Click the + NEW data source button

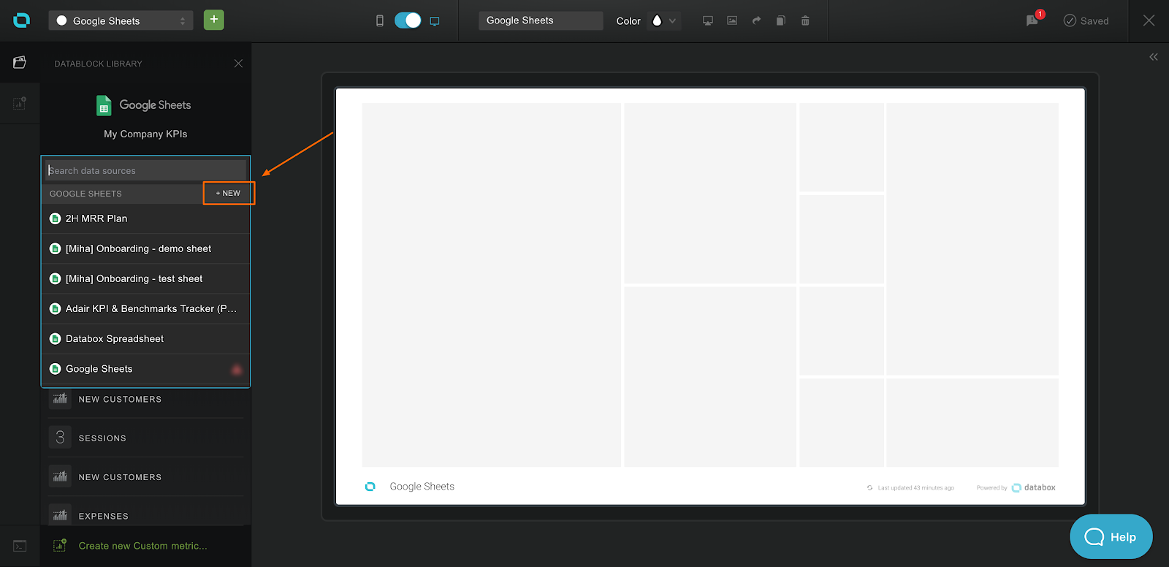[229, 194]
